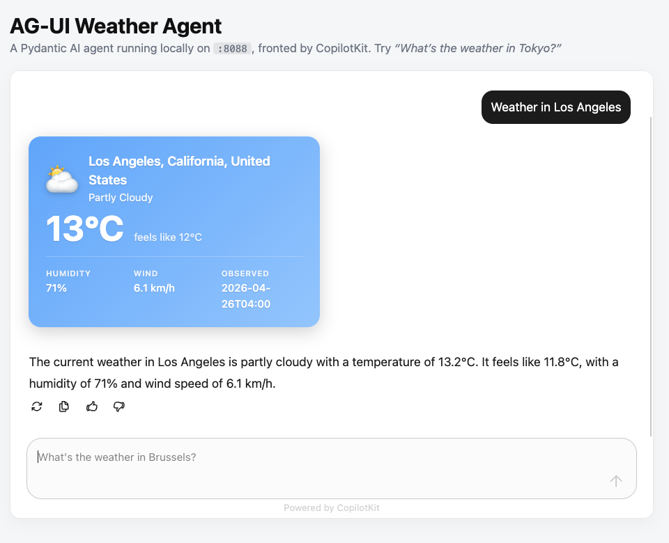Click the Wind 6.1 km/h value
669x543 pixels.
[x=154, y=288]
